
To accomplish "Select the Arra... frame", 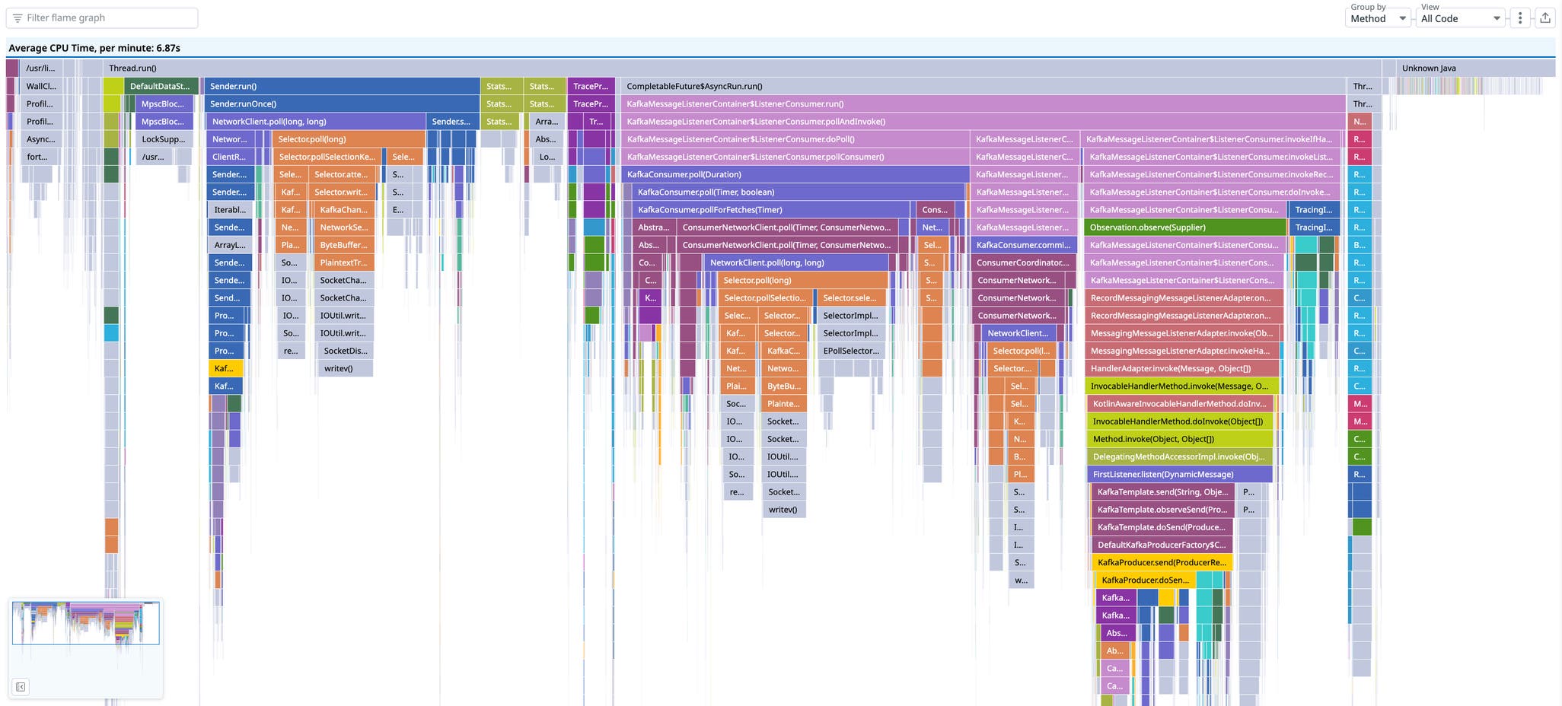I will coord(547,121).
